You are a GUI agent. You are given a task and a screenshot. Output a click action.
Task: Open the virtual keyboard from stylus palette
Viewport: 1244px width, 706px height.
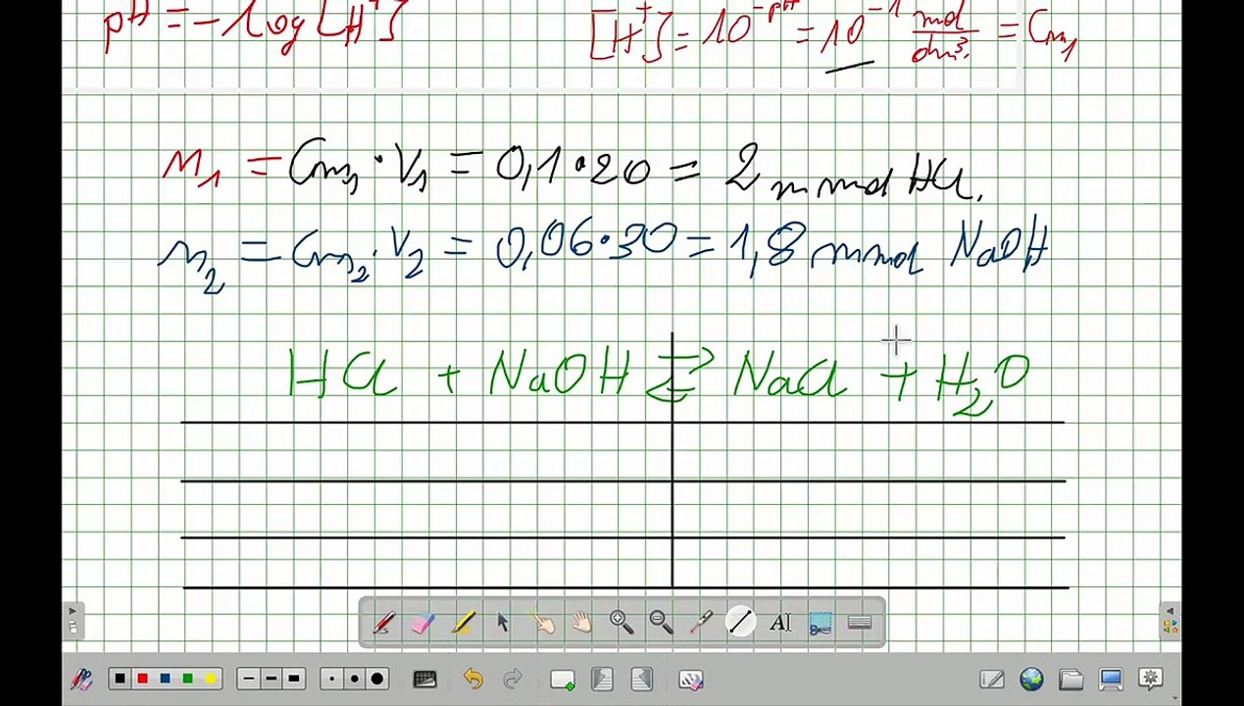pos(860,623)
